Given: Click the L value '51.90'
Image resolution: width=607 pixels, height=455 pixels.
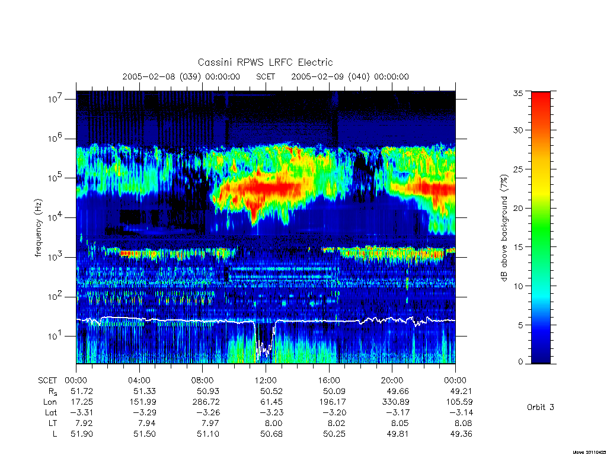Looking at the screenshot, I should (82, 434).
